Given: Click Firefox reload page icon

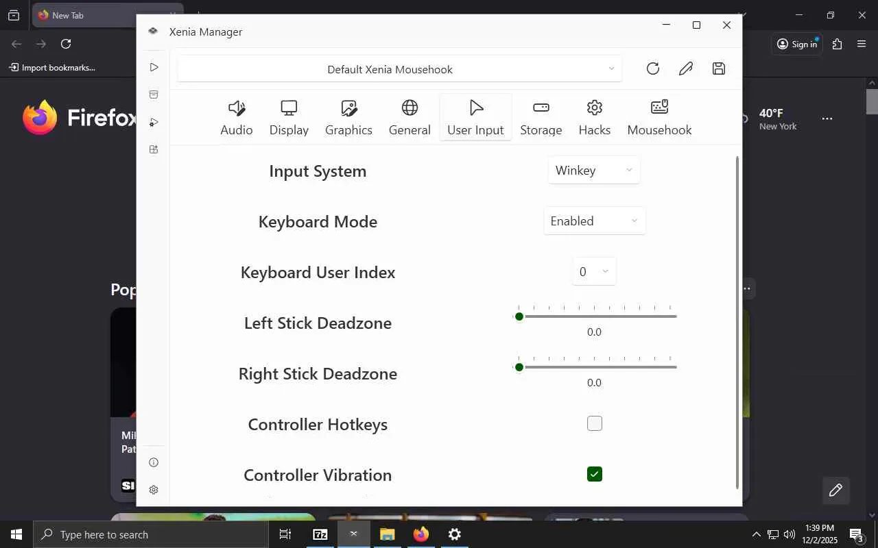Looking at the screenshot, I should click(x=66, y=44).
